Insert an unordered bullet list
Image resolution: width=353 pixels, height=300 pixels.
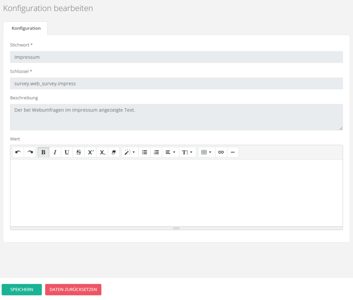[144, 152]
